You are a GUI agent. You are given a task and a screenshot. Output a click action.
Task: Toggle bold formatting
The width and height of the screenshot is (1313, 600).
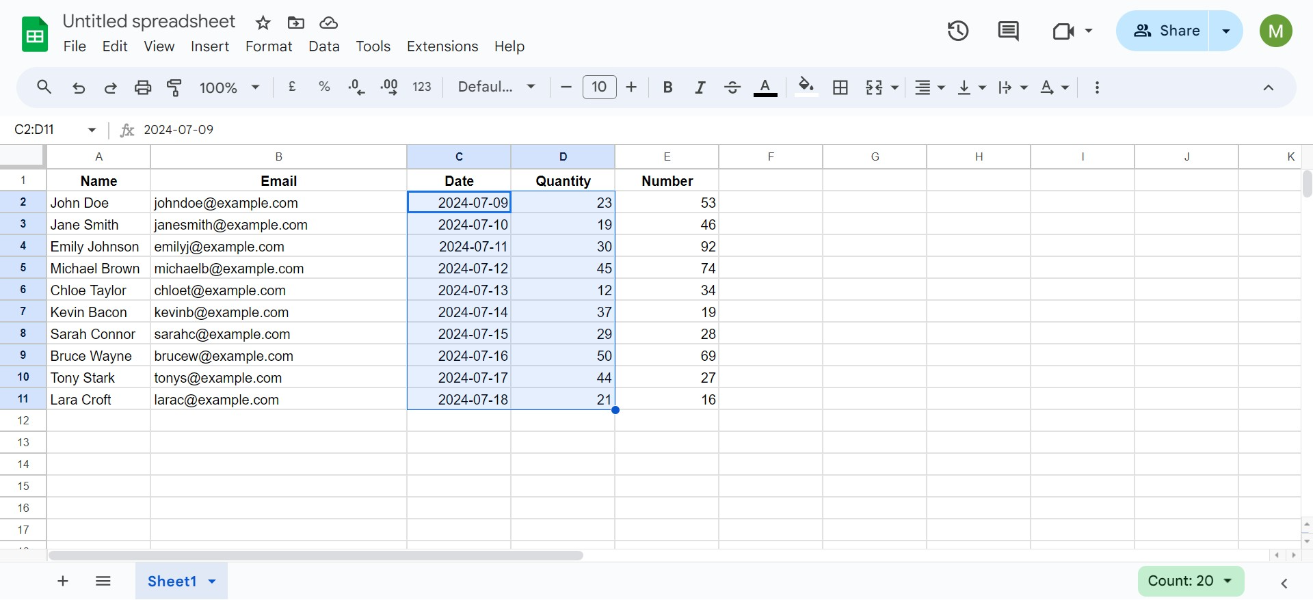[x=668, y=87]
